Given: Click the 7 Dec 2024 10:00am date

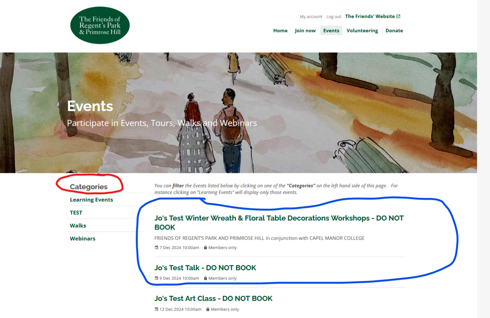Looking at the screenshot, I should pyautogui.click(x=179, y=248).
